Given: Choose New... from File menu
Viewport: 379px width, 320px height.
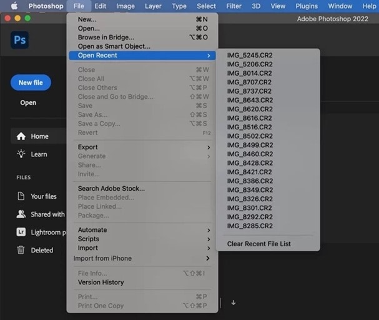Looking at the screenshot, I should coord(142,19).
